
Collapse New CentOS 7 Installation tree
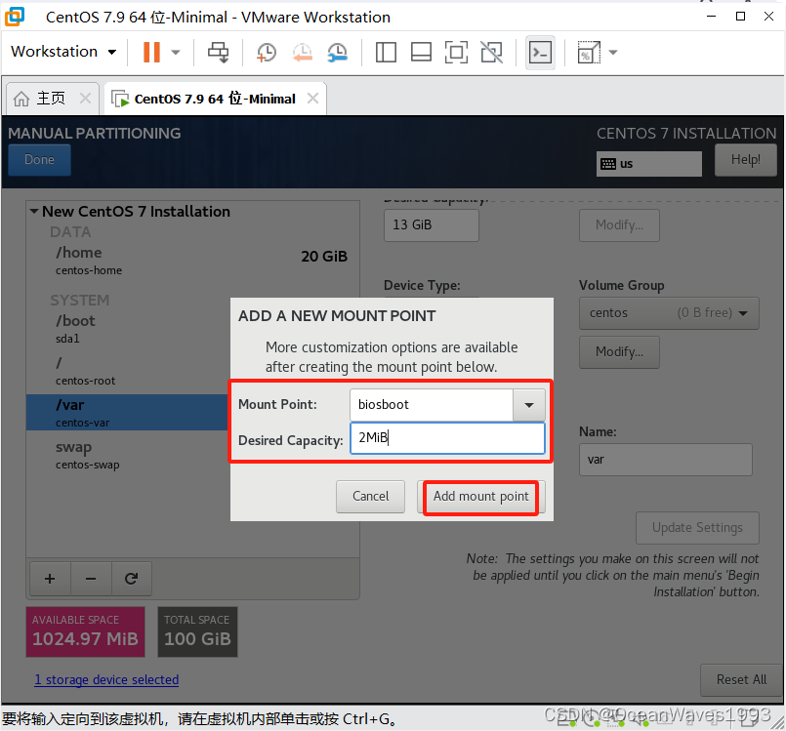[x=33, y=212]
